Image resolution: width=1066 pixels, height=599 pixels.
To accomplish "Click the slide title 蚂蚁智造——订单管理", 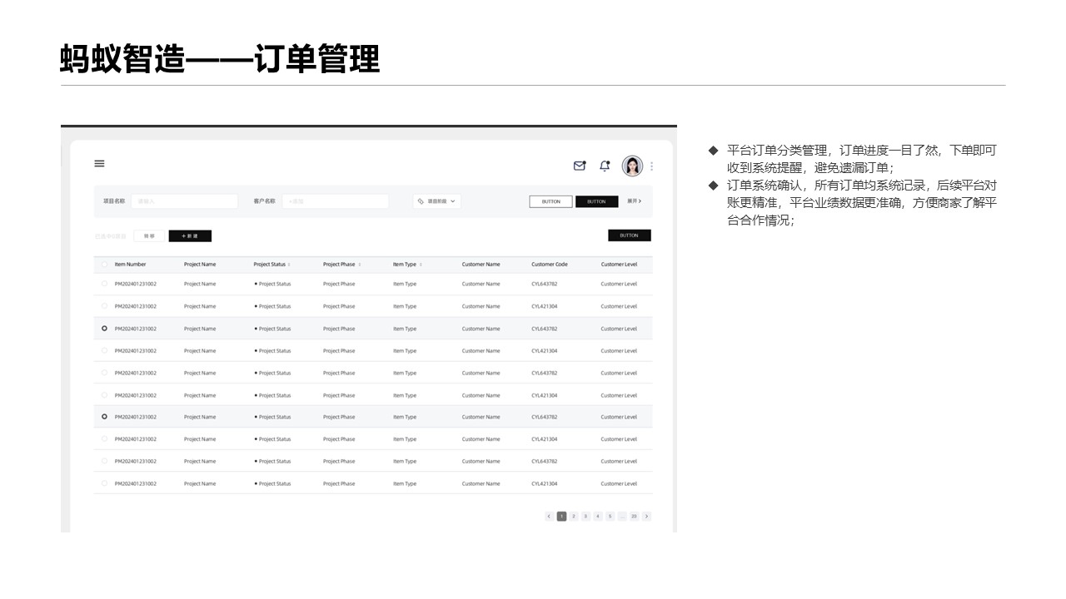I will 220,59.
